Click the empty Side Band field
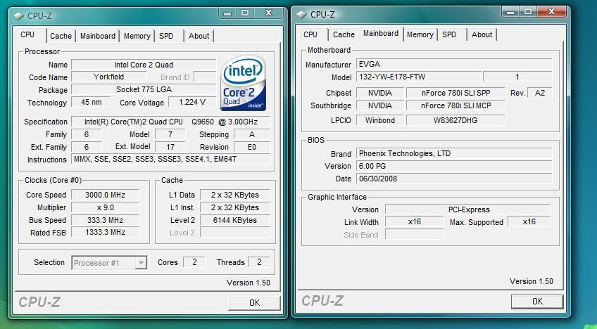Viewport: 597px width, 329px height. click(x=414, y=234)
